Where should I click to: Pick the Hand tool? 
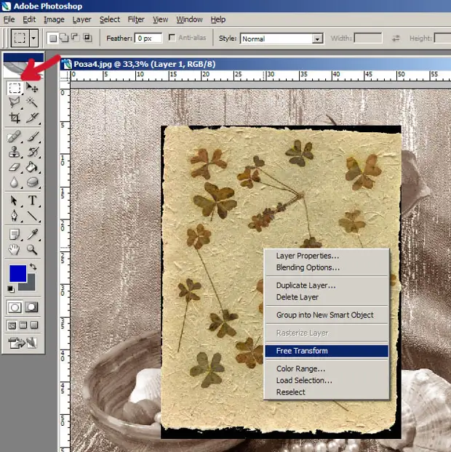15,250
